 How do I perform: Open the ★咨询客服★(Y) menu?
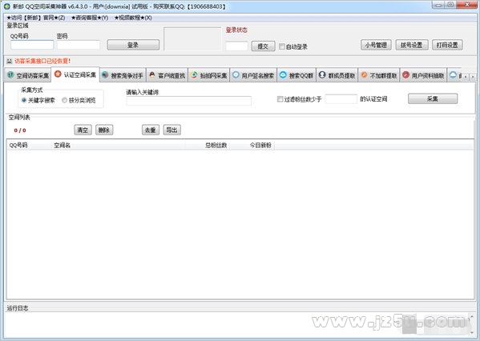pyautogui.click(x=90, y=18)
